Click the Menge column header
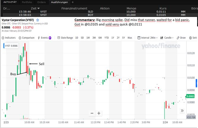198x128 pixels. 131,8
